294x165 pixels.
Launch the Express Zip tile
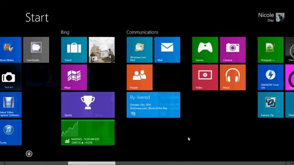pos(271,105)
